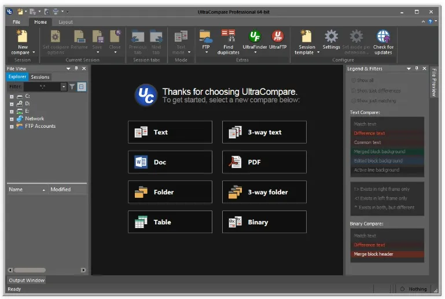Click the help question mark icon
445x299 pixels.
point(430,21)
